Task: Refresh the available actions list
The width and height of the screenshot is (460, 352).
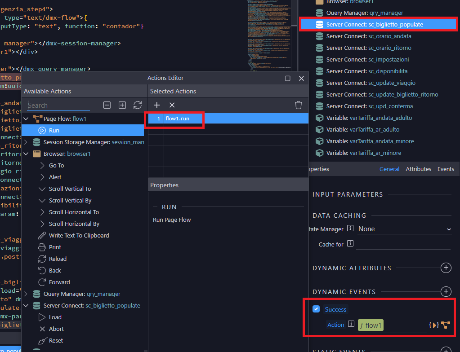Action: (138, 105)
